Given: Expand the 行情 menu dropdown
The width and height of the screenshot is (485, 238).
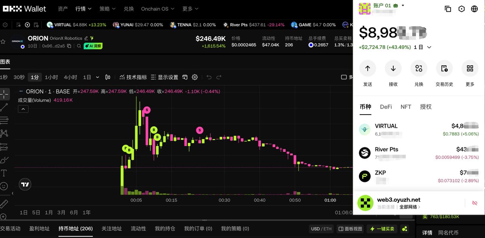Looking at the screenshot, I should 84,8.
